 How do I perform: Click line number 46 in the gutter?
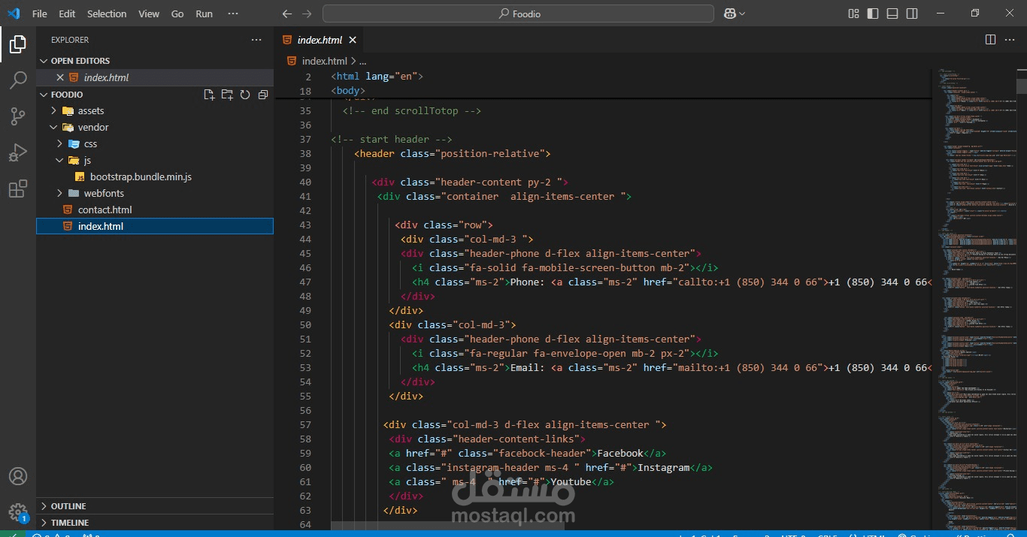305,267
